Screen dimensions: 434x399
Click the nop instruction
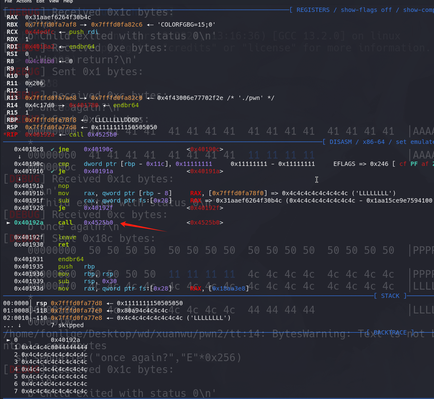64,186
